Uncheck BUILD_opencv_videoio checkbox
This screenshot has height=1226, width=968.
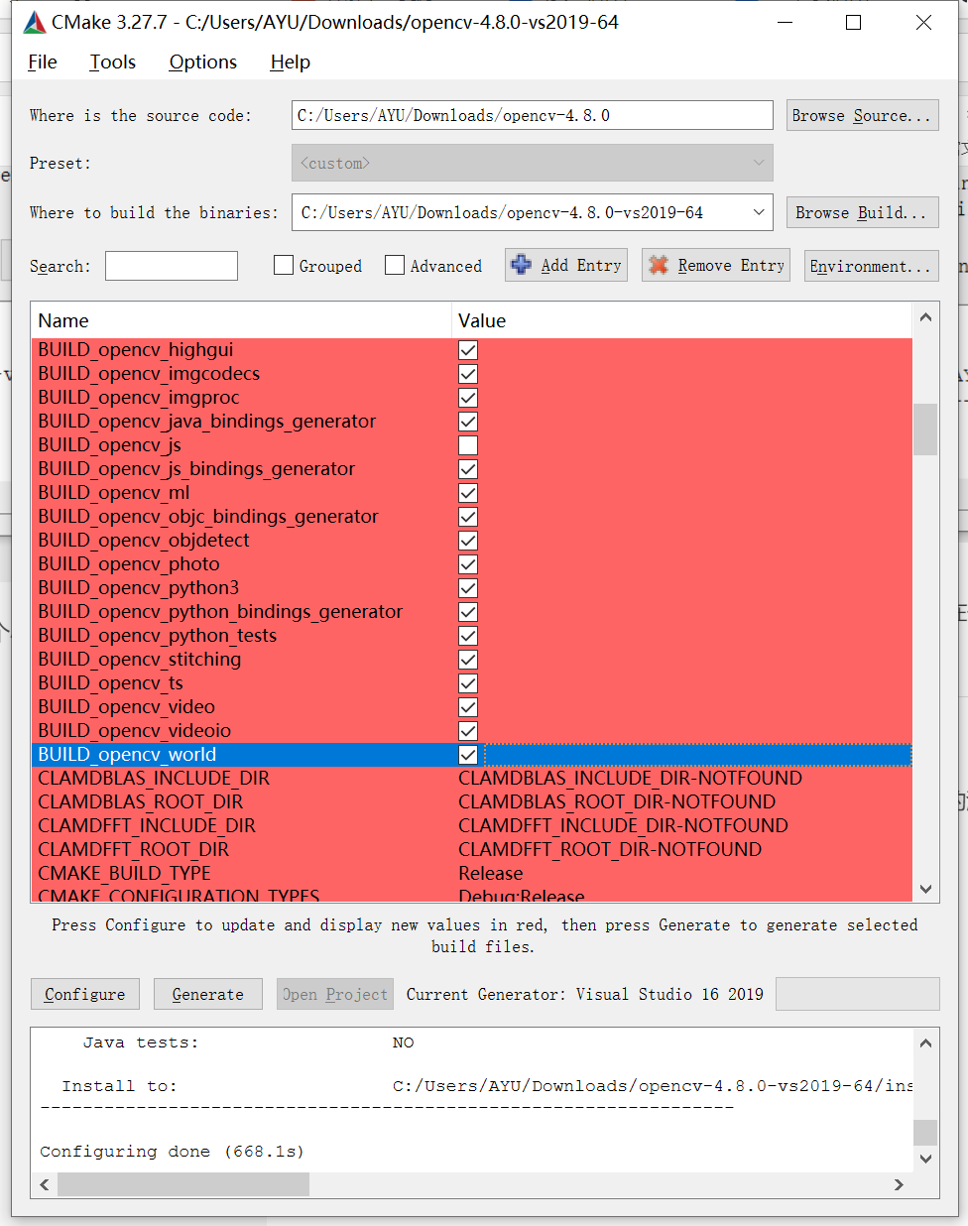pyautogui.click(x=468, y=731)
